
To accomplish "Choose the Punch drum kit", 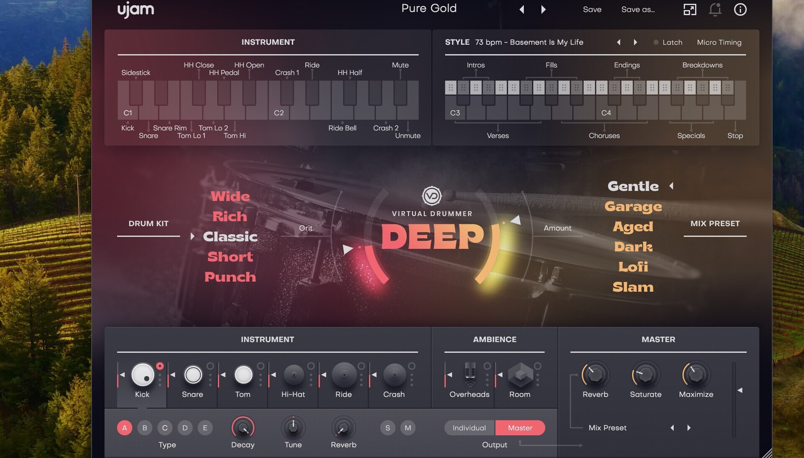I will pyautogui.click(x=230, y=277).
